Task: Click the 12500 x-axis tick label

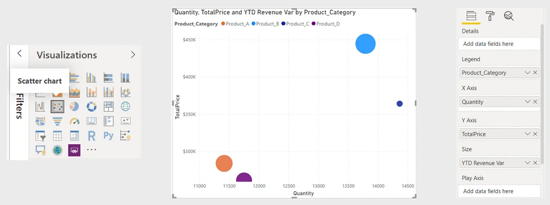Action: point(289,186)
